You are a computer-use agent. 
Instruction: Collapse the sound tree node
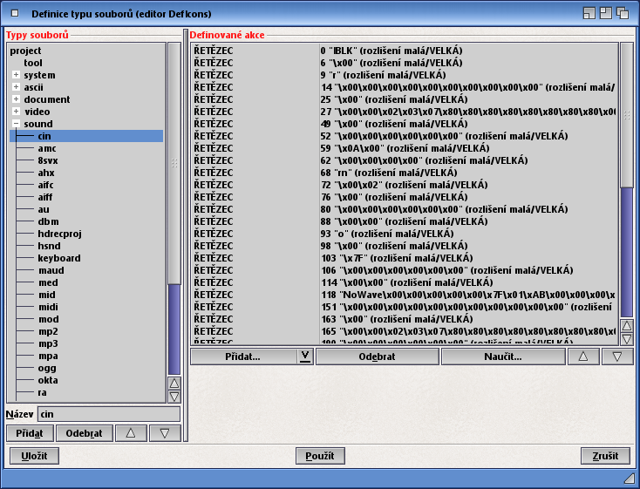coord(16,124)
